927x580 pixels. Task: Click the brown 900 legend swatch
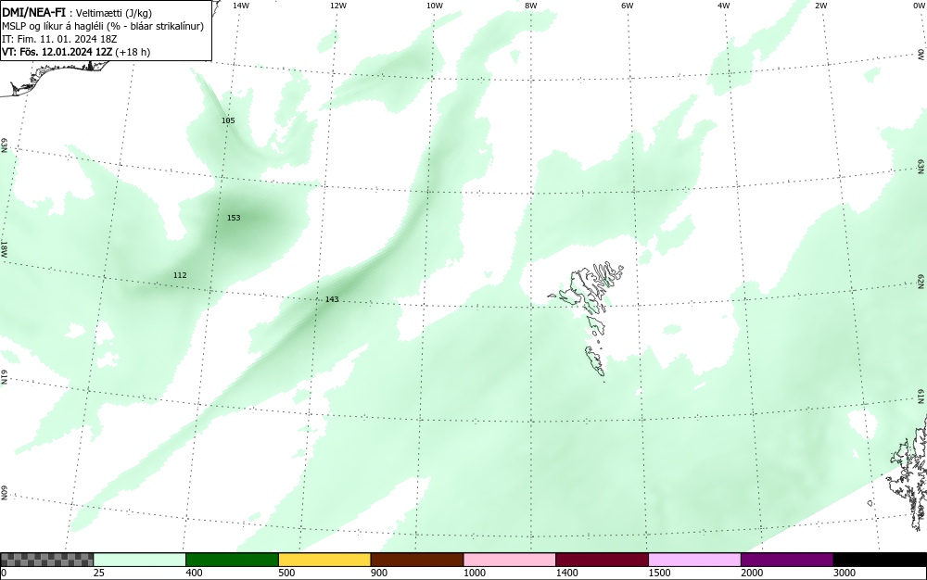(417, 560)
